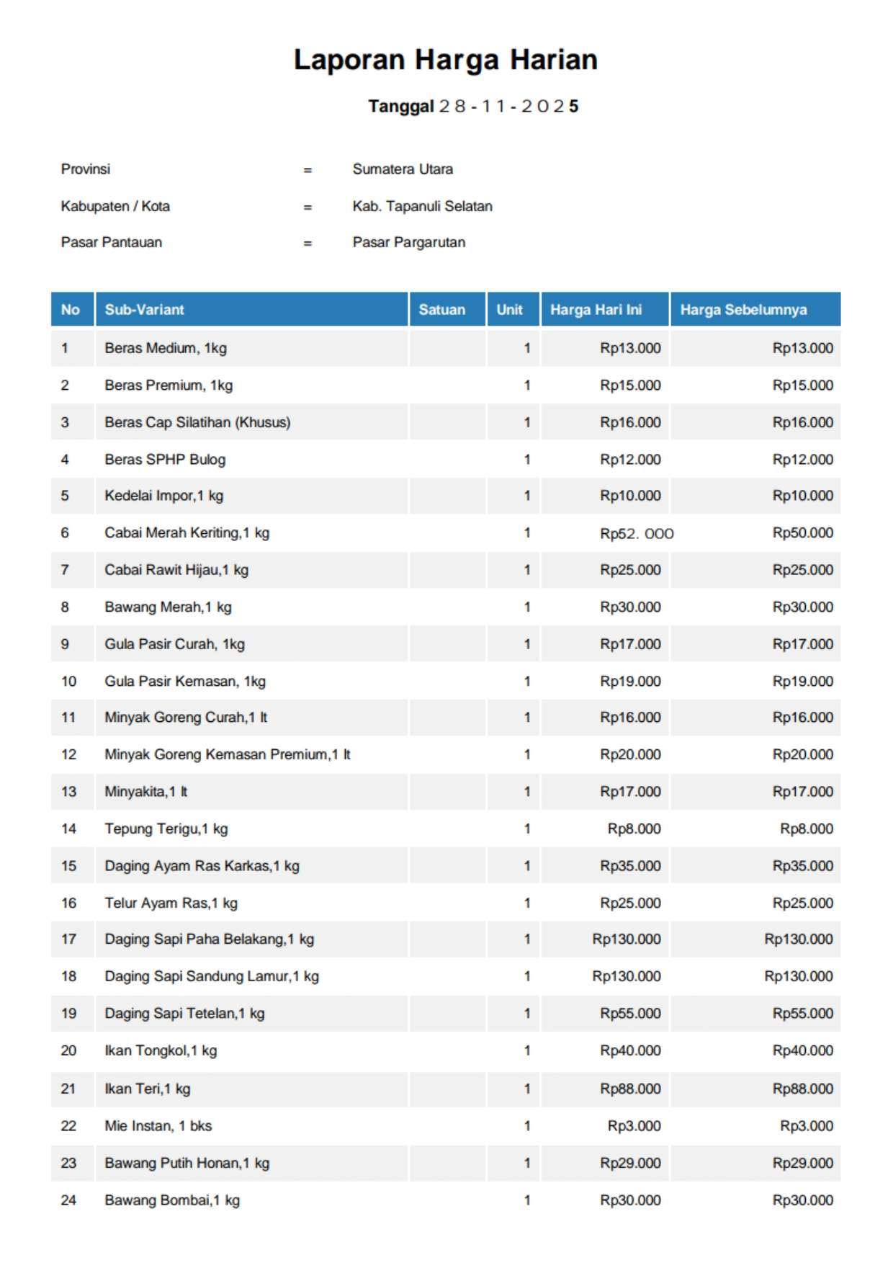The height and width of the screenshot is (1263, 893).
Task: Click the Daging Sapi Tetelan item name
Action: pyautogui.click(x=184, y=1014)
